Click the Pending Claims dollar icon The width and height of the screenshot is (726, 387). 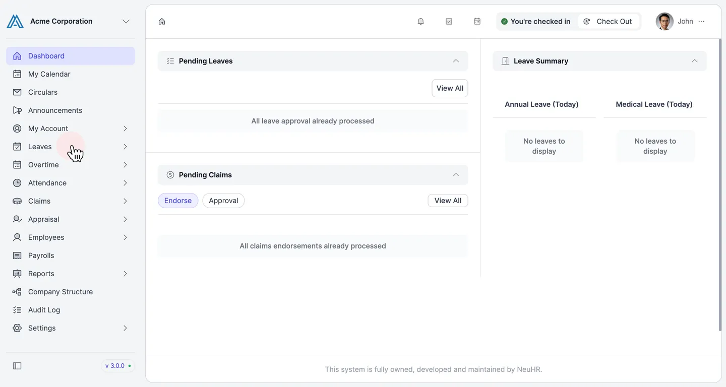pyautogui.click(x=170, y=175)
